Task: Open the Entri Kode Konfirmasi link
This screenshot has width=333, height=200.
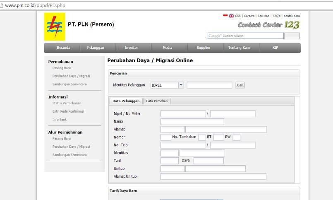Action: point(68,111)
